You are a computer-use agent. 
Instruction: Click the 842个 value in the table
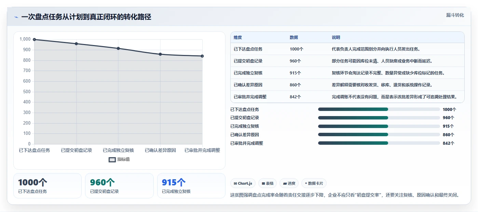[295, 97]
